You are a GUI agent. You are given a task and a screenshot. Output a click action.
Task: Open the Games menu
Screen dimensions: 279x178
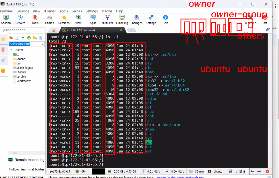tap(77, 11)
